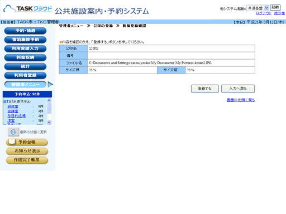Viewport: 286px width, 214px height.
Task: Click the お知らせ表示 button
Action: click(27, 151)
